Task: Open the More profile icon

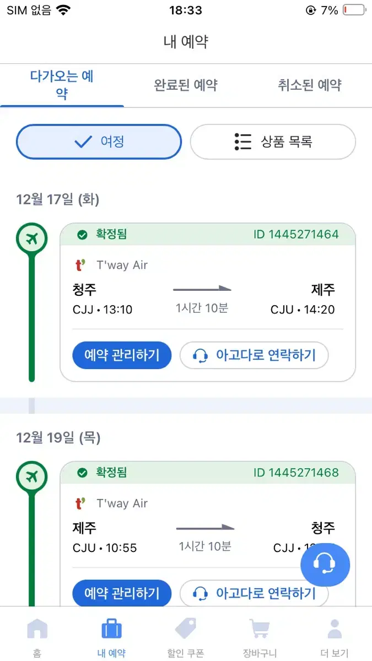Action: coord(335,629)
